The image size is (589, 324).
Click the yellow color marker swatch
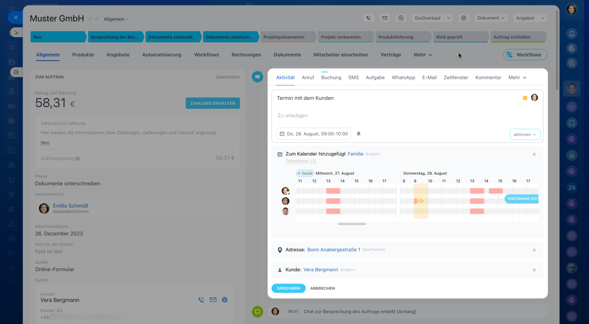pyautogui.click(x=525, y=98)
